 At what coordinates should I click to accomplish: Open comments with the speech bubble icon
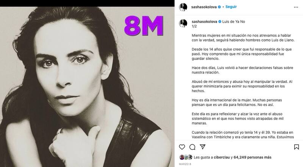(x=192, y=147)
